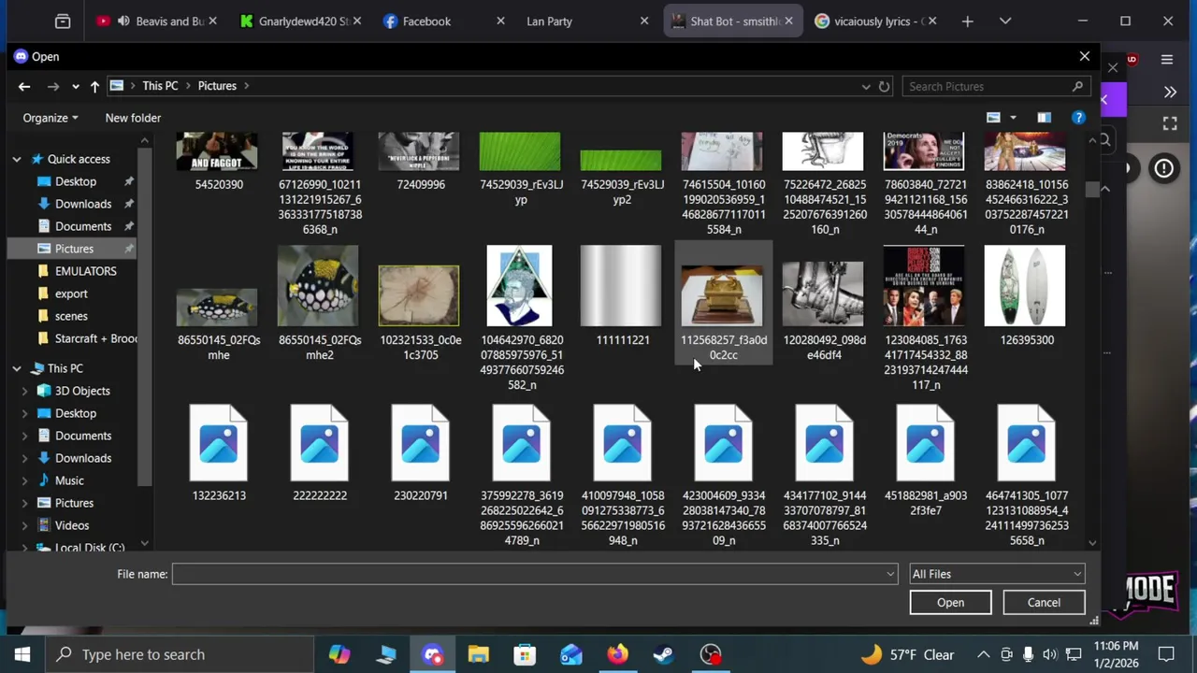Select the scenes folder in sidebar
The width and height of the screenshot is (1197, 673).
point(71,316)
